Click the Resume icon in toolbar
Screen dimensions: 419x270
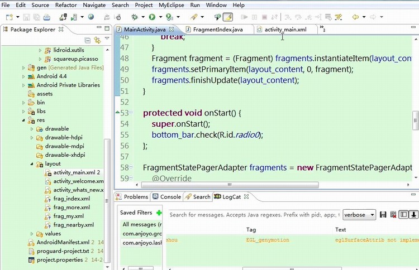click(x=244, y=17)
